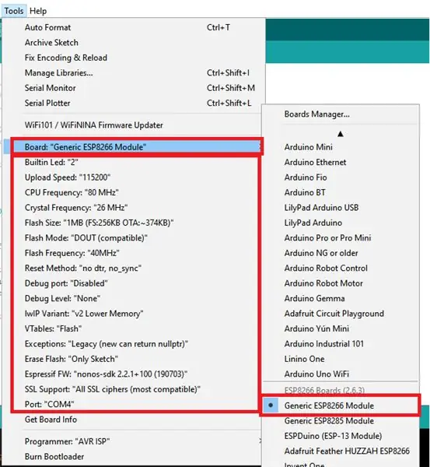
Task: Run Auto Format from Tools menu
Action: [134, 27]
